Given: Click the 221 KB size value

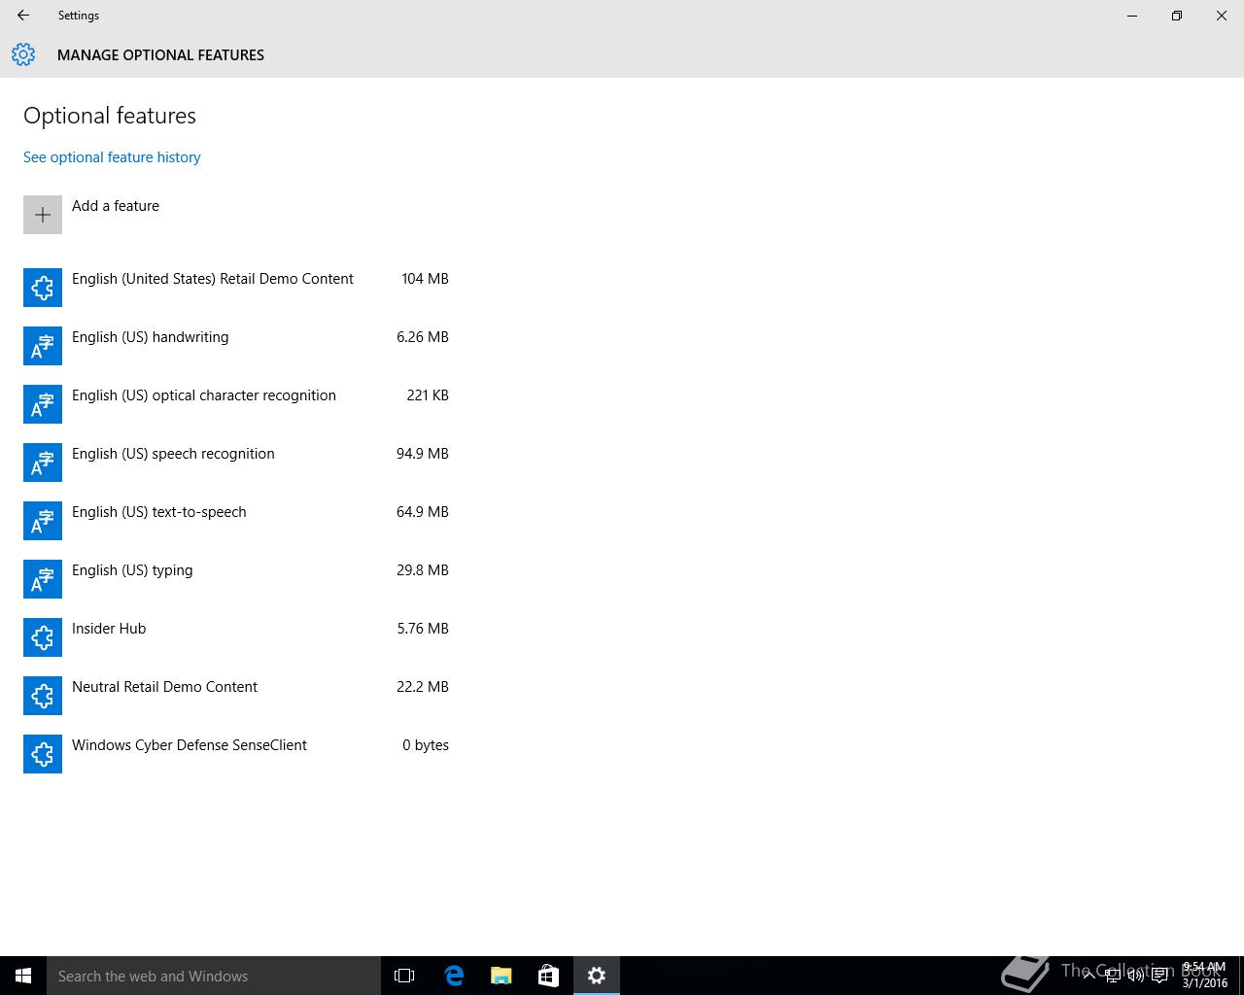Looking at the screenshot, I should [428, 395].
